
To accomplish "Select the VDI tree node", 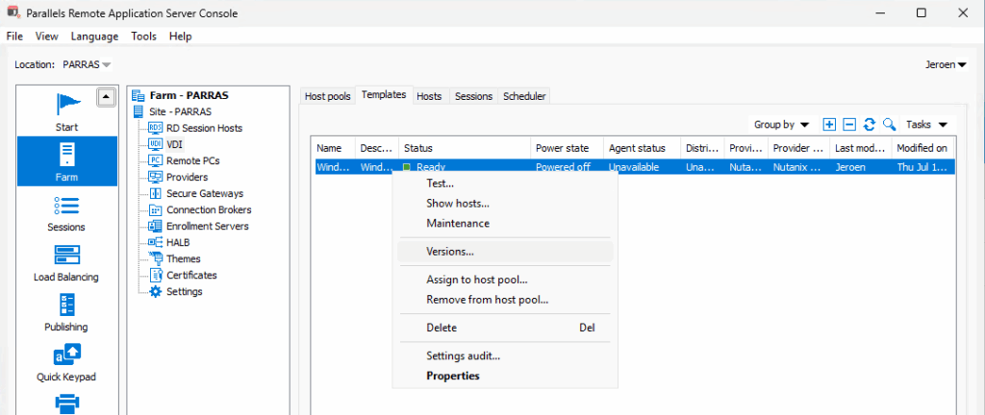I will coord(174,144).
